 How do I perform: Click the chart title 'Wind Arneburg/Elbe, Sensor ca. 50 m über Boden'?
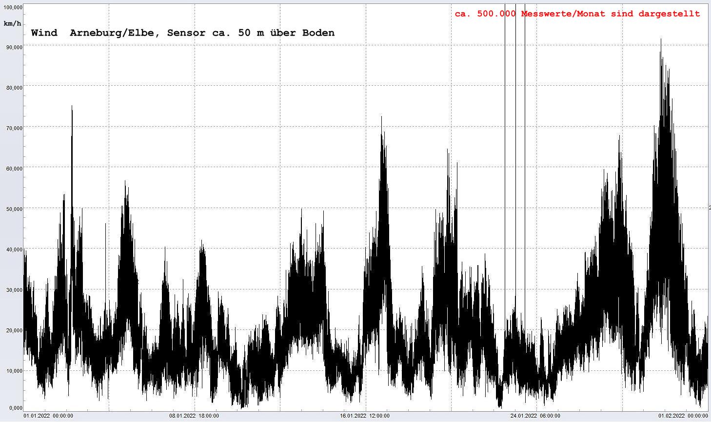tap(183, 33)
